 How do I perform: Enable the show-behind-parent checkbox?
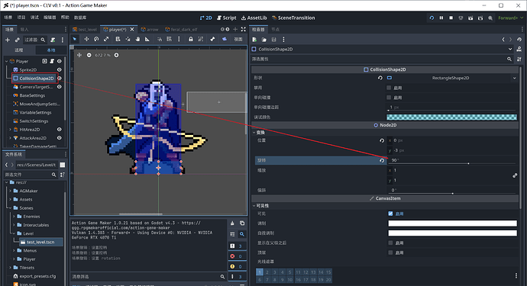390,243
